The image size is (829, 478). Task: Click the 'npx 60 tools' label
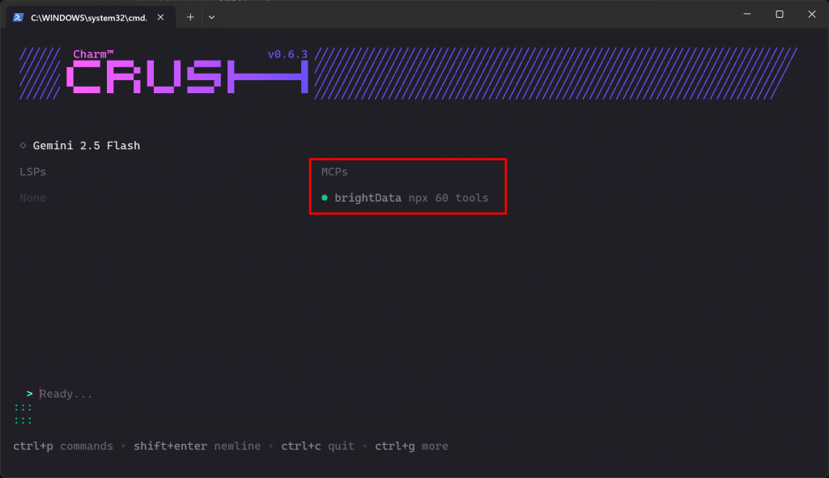(449, 198)
